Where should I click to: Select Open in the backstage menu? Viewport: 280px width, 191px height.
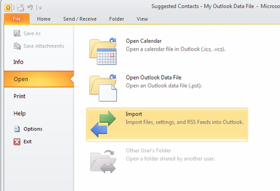pyautogui.click(x=39, y=79)
